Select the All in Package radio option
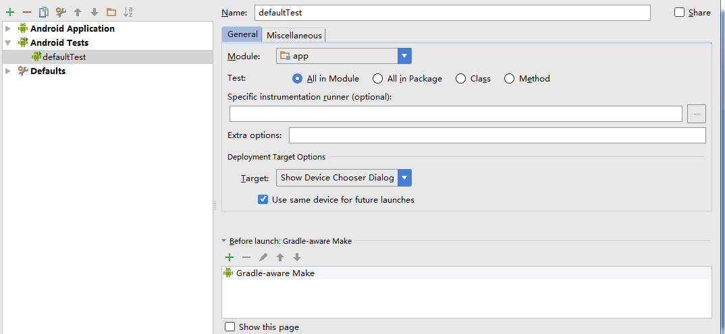Screen dimensions: 725x334 (378, 79)
